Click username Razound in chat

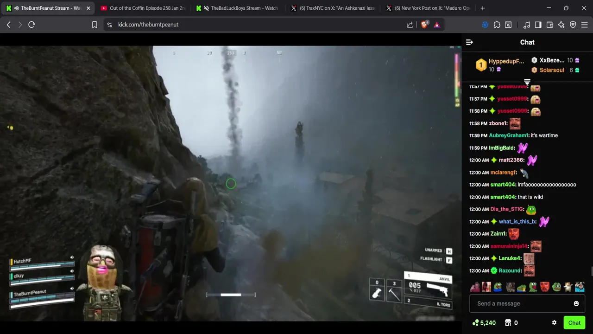point(510,271)
